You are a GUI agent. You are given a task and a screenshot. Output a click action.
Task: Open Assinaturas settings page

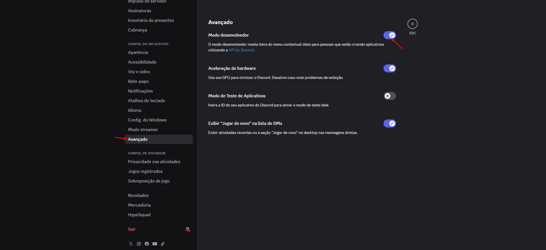tap(159, 11)
